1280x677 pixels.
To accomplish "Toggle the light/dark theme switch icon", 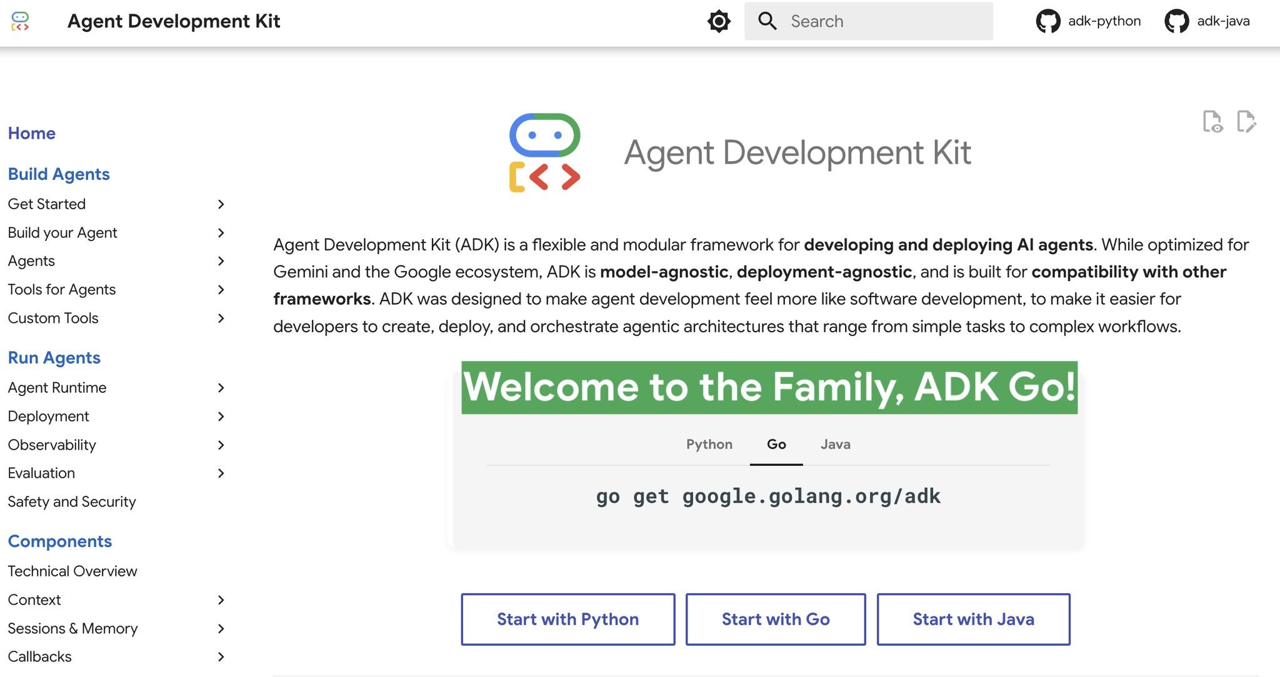I will pos(719,21).
